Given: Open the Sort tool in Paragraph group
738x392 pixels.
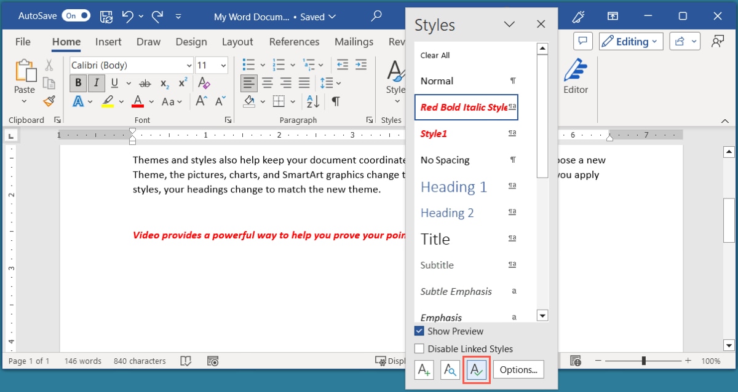Looking at the screenshot, I should point(312,101).
